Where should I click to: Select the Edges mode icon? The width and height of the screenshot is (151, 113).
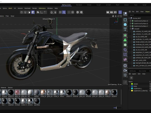[25, 12]
